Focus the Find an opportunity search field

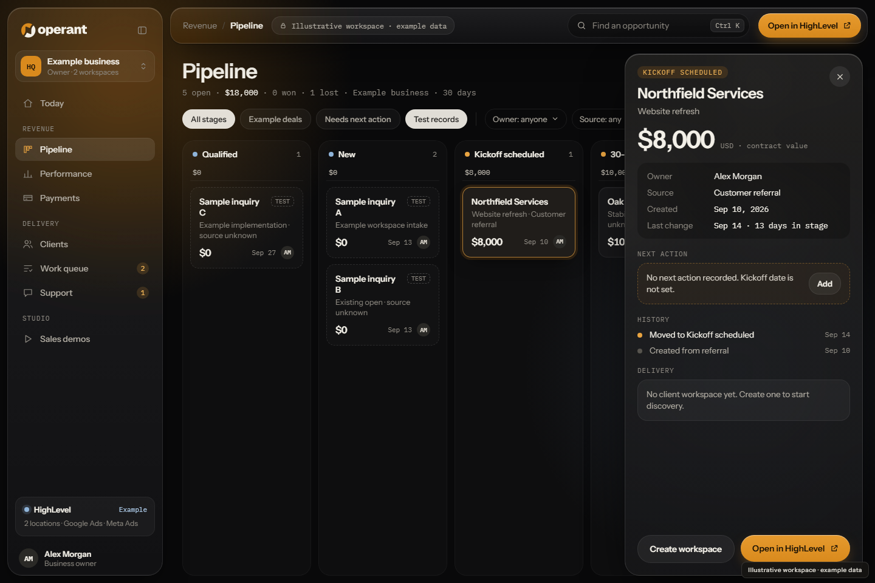658,26
